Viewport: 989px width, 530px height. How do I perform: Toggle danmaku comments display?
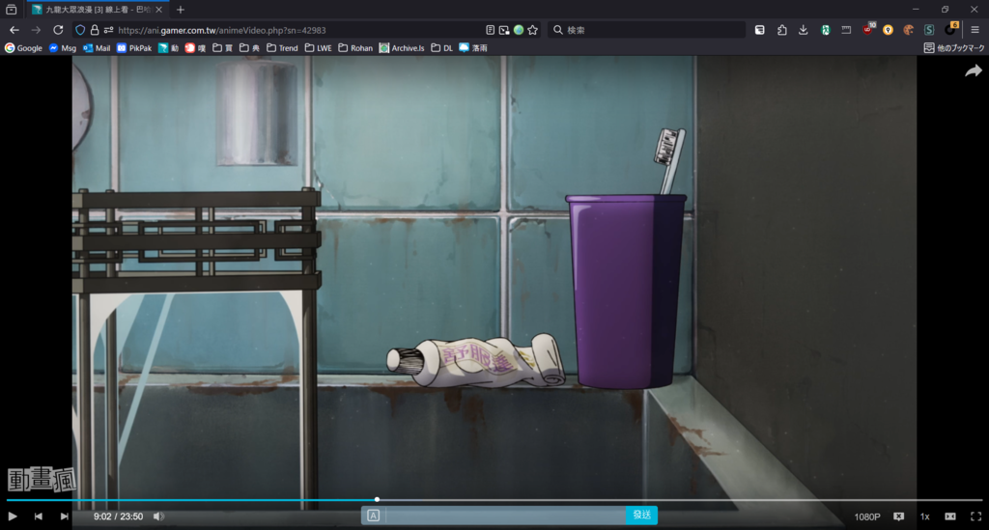point(899,516)
